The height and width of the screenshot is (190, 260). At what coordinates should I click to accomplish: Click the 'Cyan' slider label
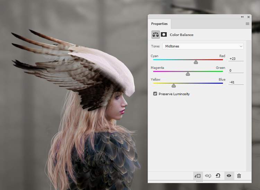coord(154,56)
